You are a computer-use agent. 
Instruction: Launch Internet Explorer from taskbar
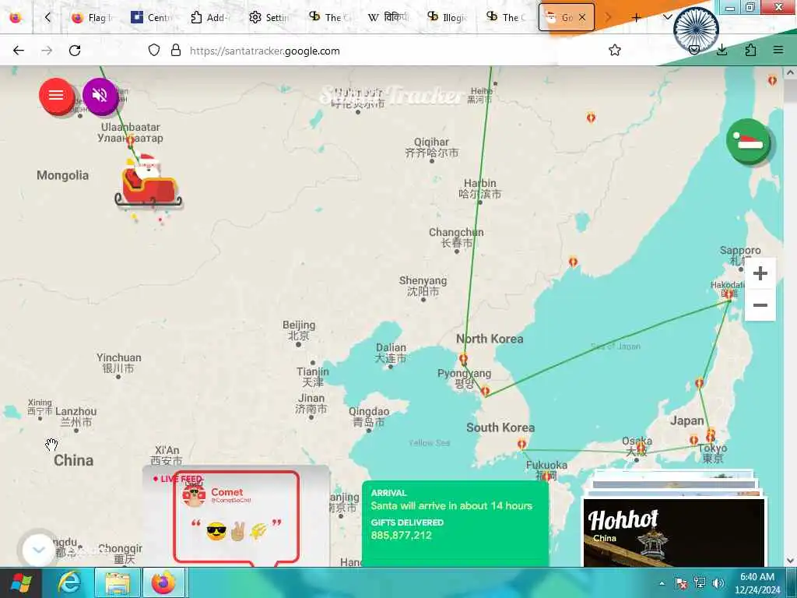[69, 582]
